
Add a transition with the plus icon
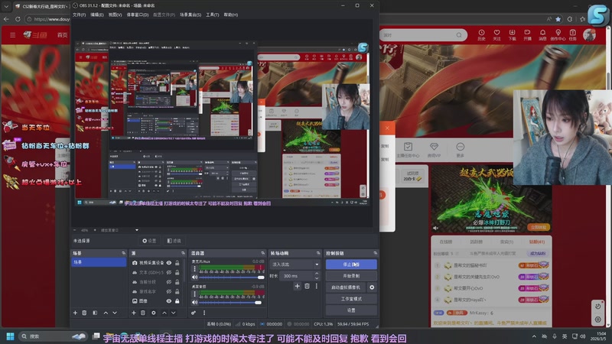297,286
